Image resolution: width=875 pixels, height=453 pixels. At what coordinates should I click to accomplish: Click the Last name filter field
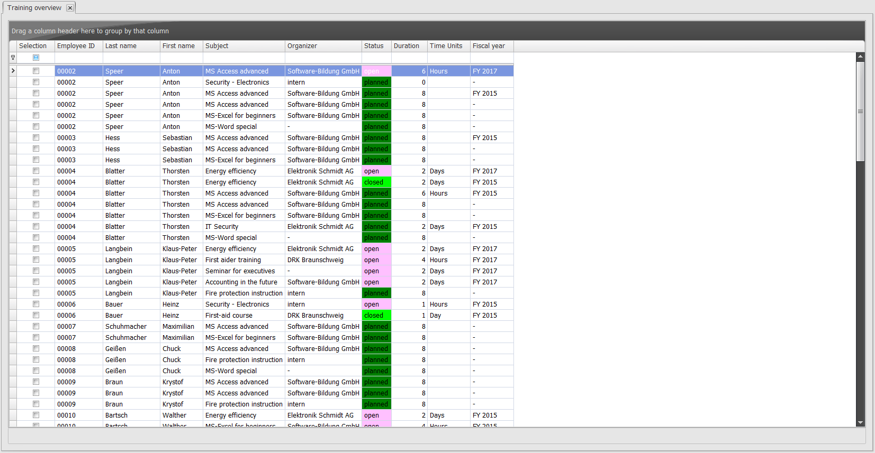click(x=131, y=58)
